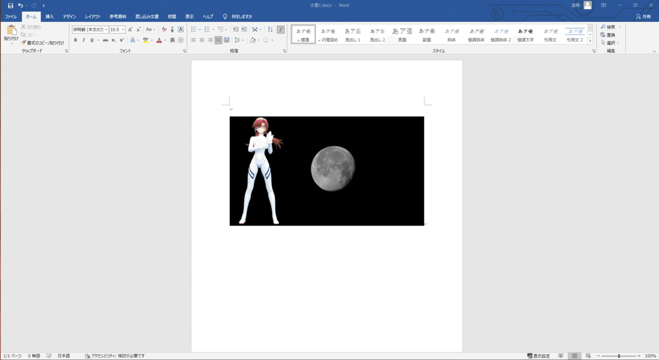The height and width of the screenshot is (360, 659).
Task: Toggle superscript formatting
Action: (x=121, y=40)
